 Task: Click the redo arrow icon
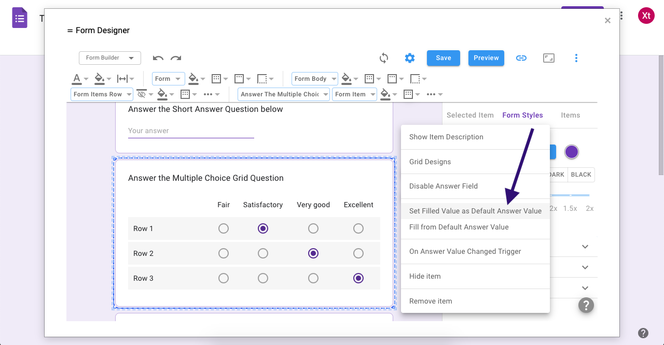coord(176,58)
